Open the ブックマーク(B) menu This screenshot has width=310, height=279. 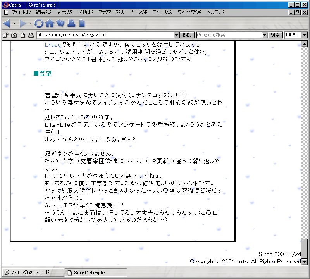pos(112,12)
